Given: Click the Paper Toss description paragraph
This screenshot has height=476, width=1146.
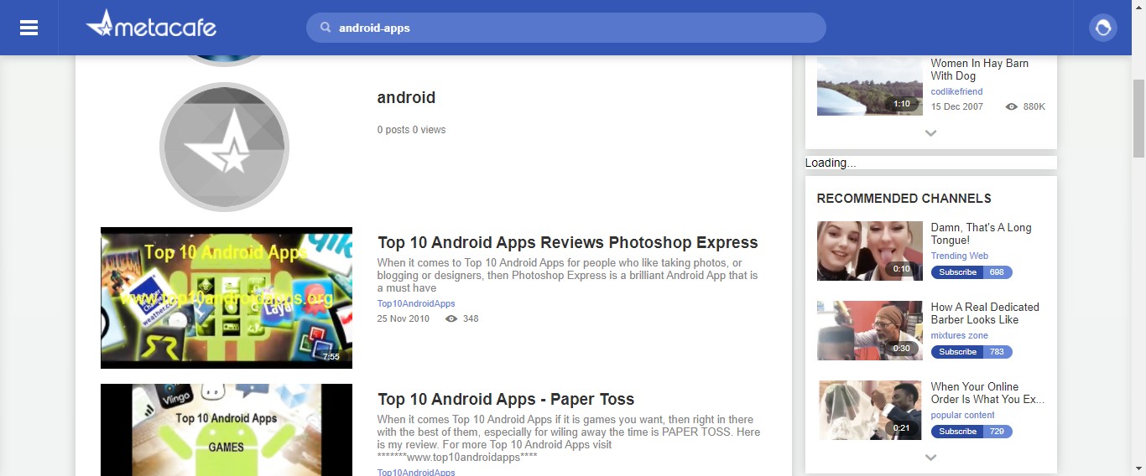Looking at the screenshot, I should [569, 438].
